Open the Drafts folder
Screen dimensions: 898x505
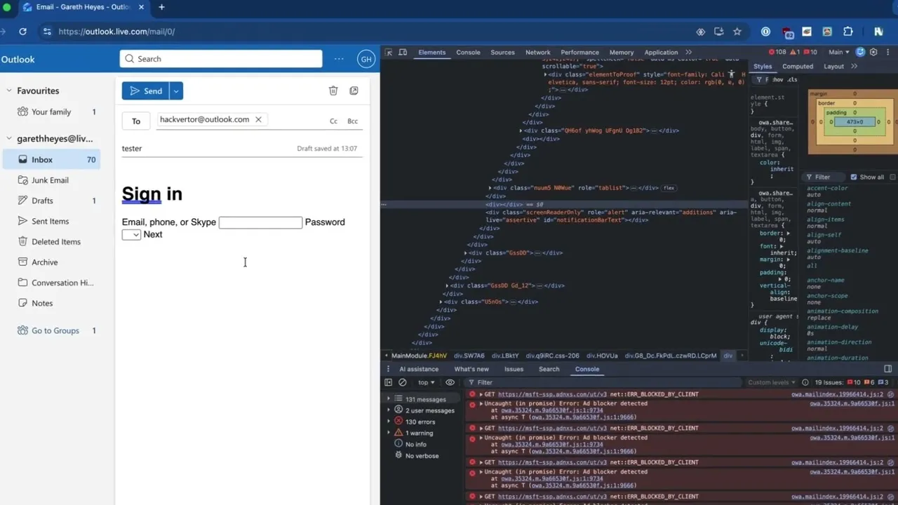tap(52, 201)
